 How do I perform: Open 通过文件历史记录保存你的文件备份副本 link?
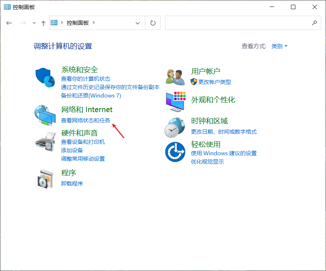(x=110, y=87)
